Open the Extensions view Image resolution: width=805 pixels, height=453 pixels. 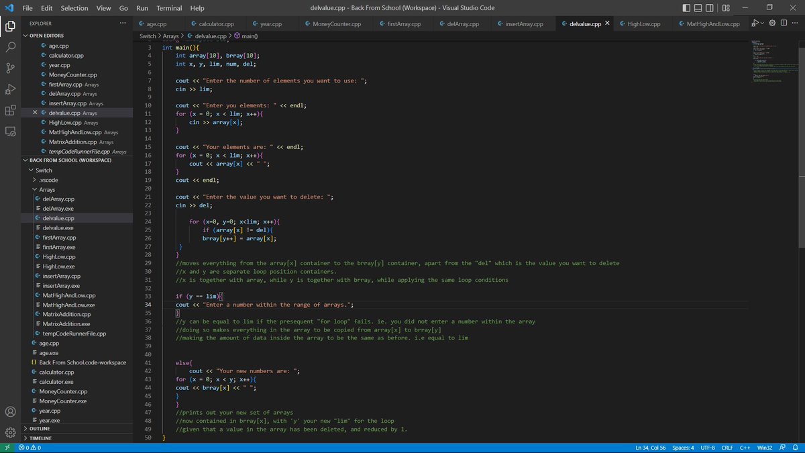pyautogui.click(x=10, y=111)
